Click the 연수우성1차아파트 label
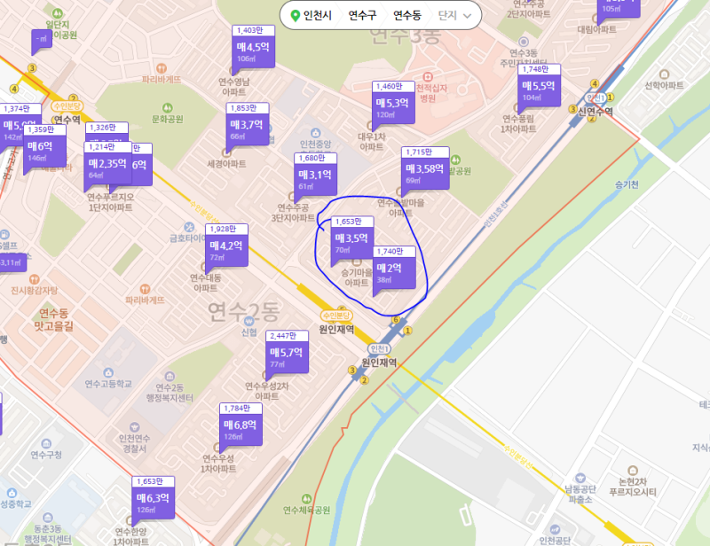The height and width of the screenshot is (546, 710). click(x=218, y=464)
